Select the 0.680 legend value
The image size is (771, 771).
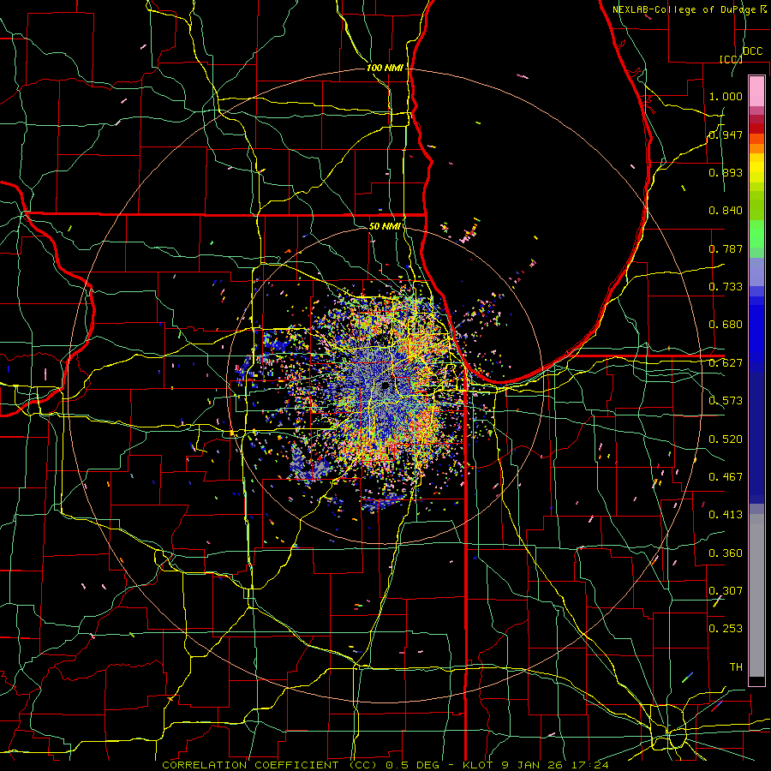click(726, 324)
